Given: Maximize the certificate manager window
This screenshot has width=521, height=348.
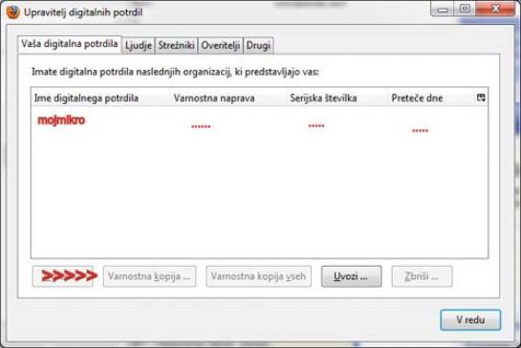Looking at the screenshot, I should pos(465,9).
